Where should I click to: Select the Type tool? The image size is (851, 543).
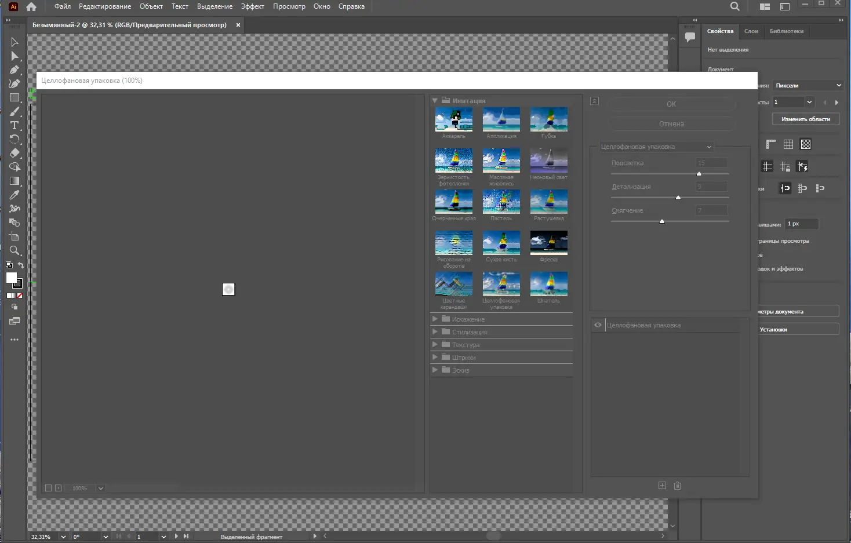tap(14, 126)
